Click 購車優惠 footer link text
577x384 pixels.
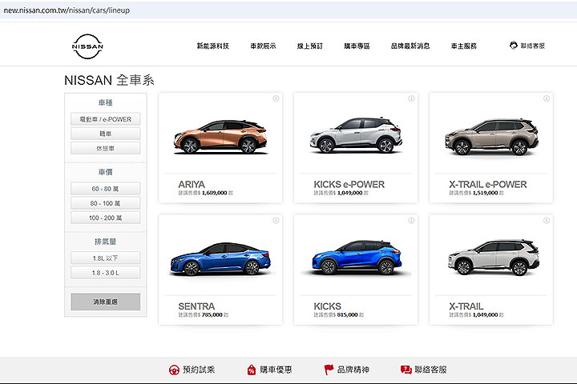tap(276, 370)
